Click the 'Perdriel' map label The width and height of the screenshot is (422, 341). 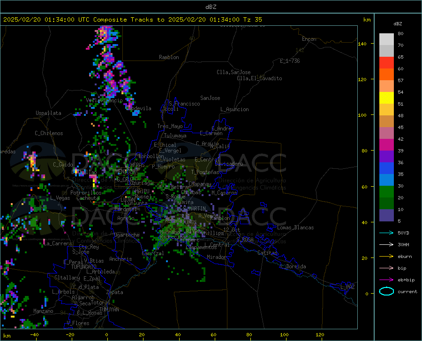(x=126, y=209)
